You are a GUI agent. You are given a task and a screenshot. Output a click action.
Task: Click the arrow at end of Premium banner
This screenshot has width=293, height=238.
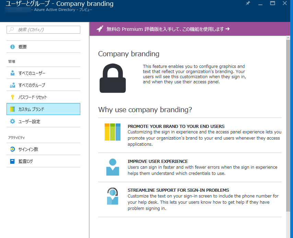pos(227,29)
